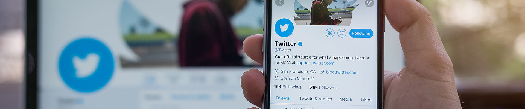View the 164 Following list

(287, 87)
